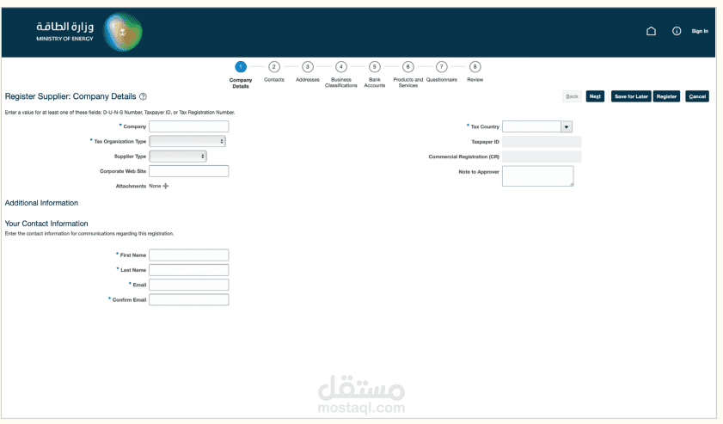Image resolution: width=723 pixels, height=424 pixels.
Task: Click the Additional Information heading
Action: [41, 203]
